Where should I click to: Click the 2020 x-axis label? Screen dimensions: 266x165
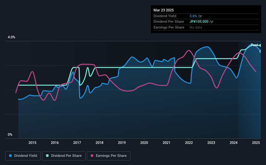click(x=144, y=143)
